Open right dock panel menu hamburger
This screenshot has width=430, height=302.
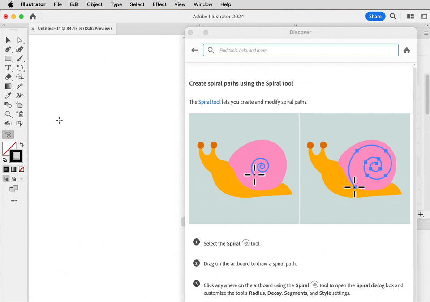click(426, 33)
